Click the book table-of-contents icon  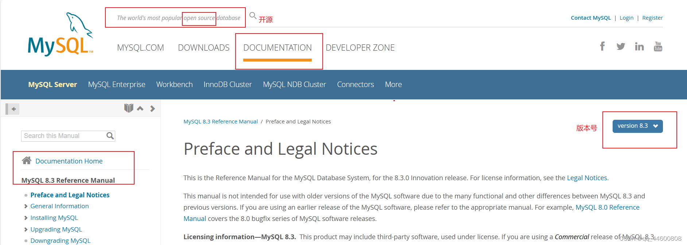tap(129, 108)
